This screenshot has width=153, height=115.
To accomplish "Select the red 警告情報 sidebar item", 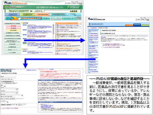I will pos(13,26).
